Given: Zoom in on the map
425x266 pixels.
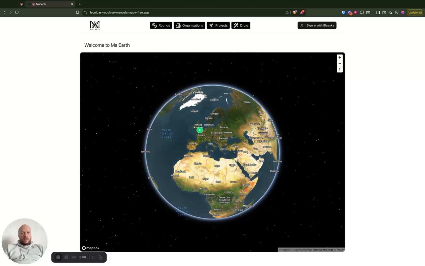Looking at the screenshot, I should (x=339, y=58).
